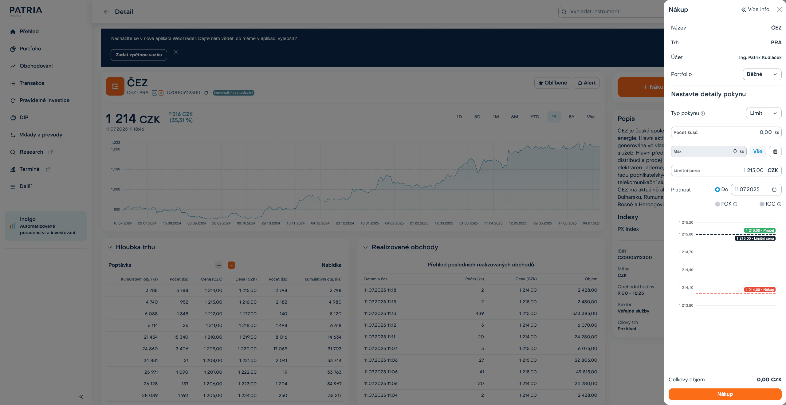Image resolution: width=786 pixels, height=405 pixels.
Task: Open Portfolio in the sidebar menu
Action: (30, 49)
